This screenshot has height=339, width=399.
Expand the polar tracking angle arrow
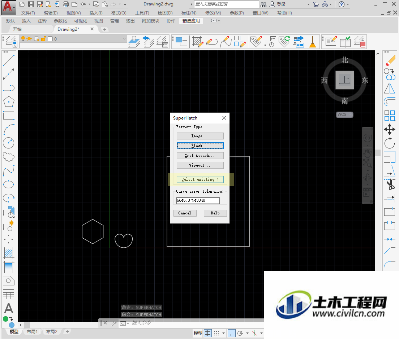click(x=247, y=333)
